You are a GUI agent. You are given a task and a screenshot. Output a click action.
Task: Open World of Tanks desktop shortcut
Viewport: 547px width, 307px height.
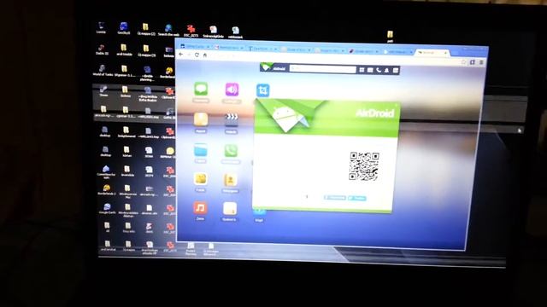point(103,70)
